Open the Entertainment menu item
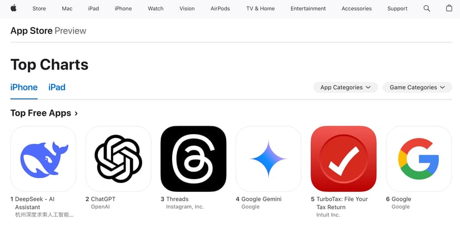Screen dimensions: 460x227 308,8
